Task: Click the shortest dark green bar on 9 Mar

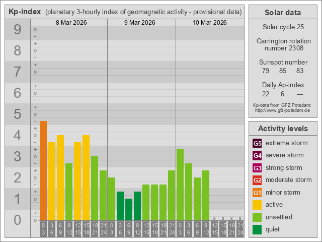Action: point(129,209)
